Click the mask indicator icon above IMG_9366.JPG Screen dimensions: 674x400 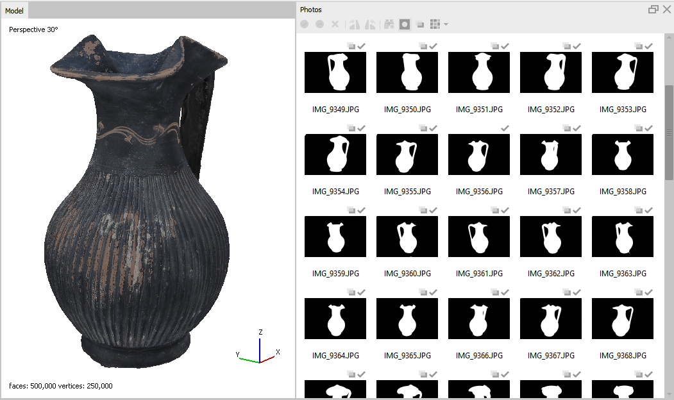pos(494,292)
